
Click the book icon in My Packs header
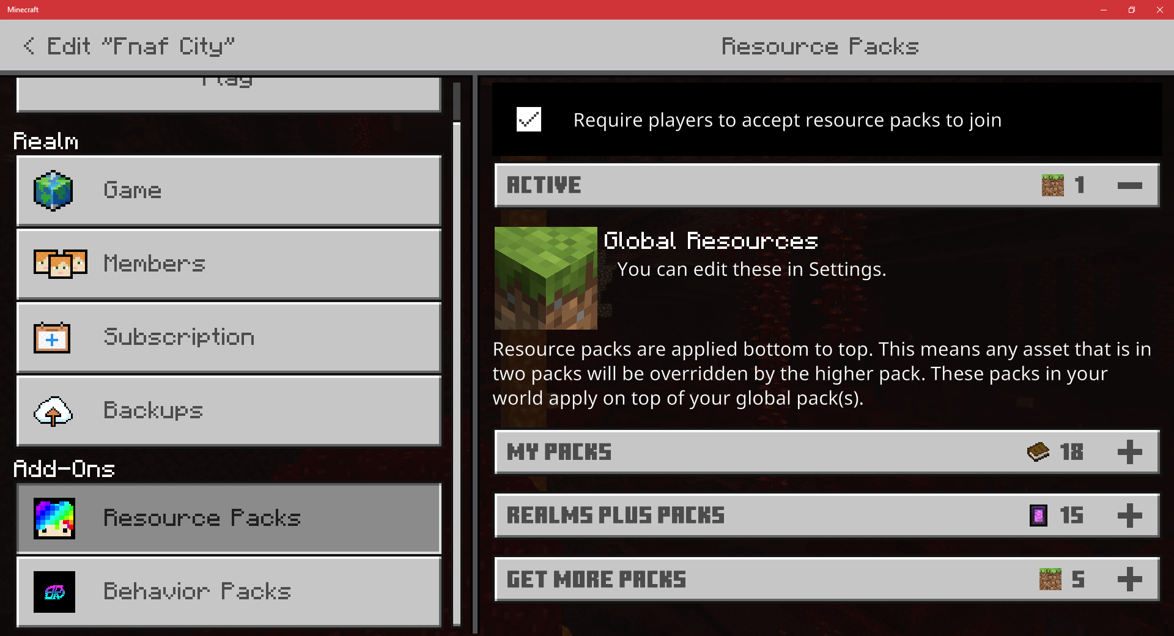pos(1038,452)
